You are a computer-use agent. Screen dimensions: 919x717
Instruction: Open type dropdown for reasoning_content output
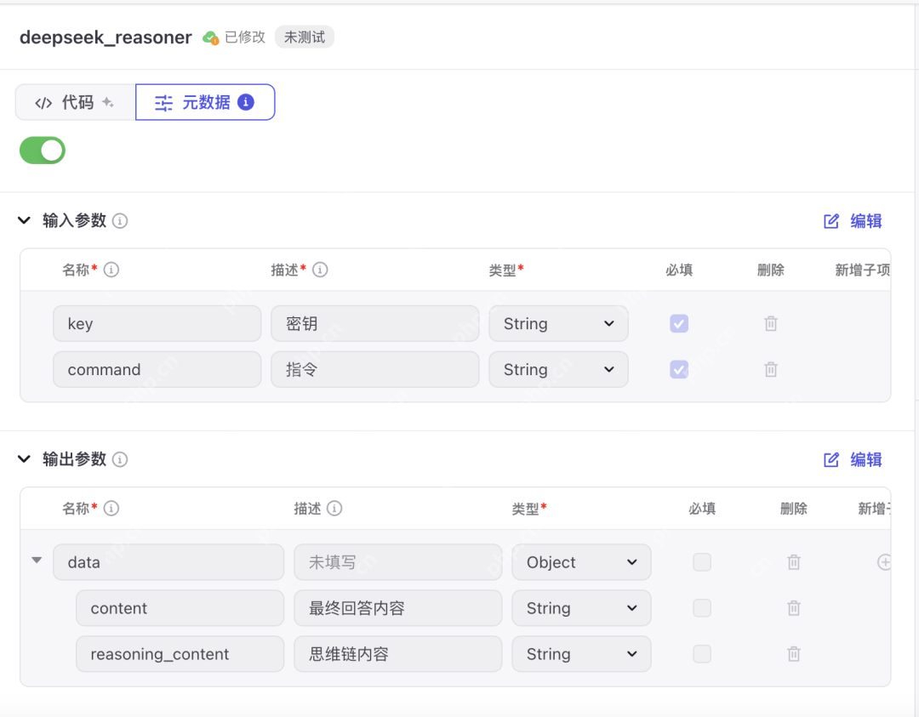pyautogui.click(x=581, y=654)
